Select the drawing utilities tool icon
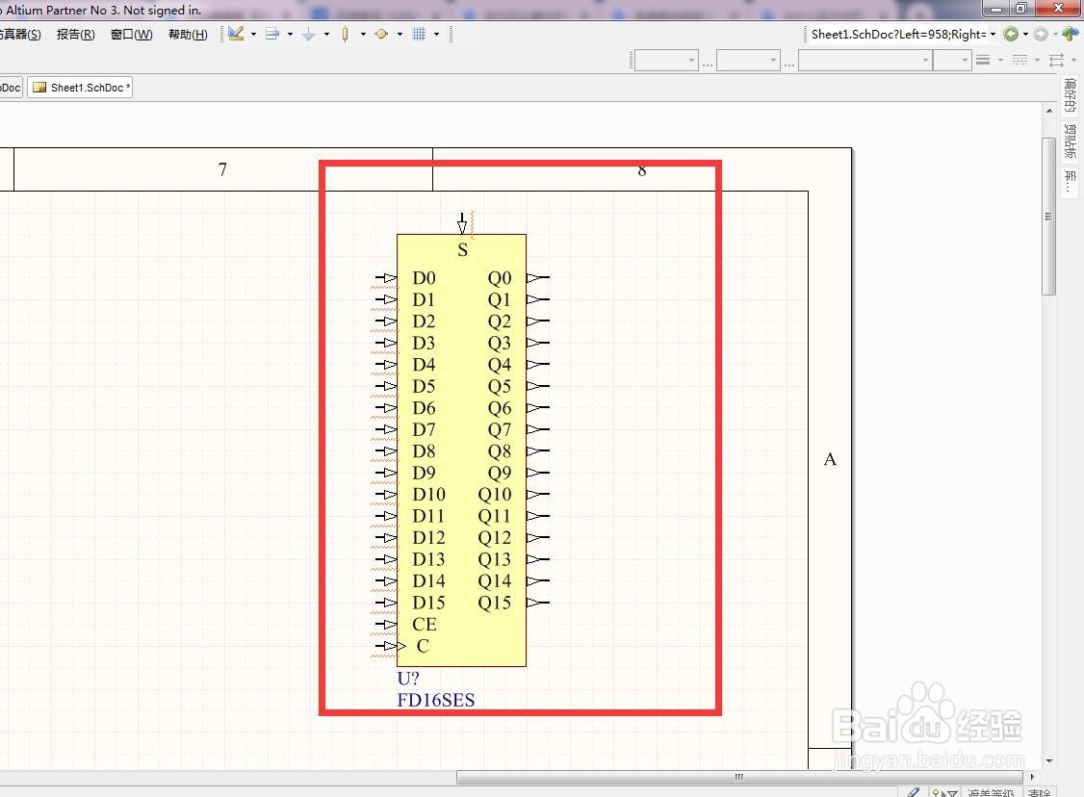This screenshot has width=1084, height=797. [x=236, y=33]
